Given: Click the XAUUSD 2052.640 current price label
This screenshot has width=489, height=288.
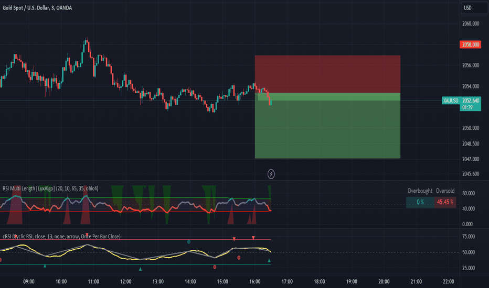Looking at the screenshot, I should (461, 101).
